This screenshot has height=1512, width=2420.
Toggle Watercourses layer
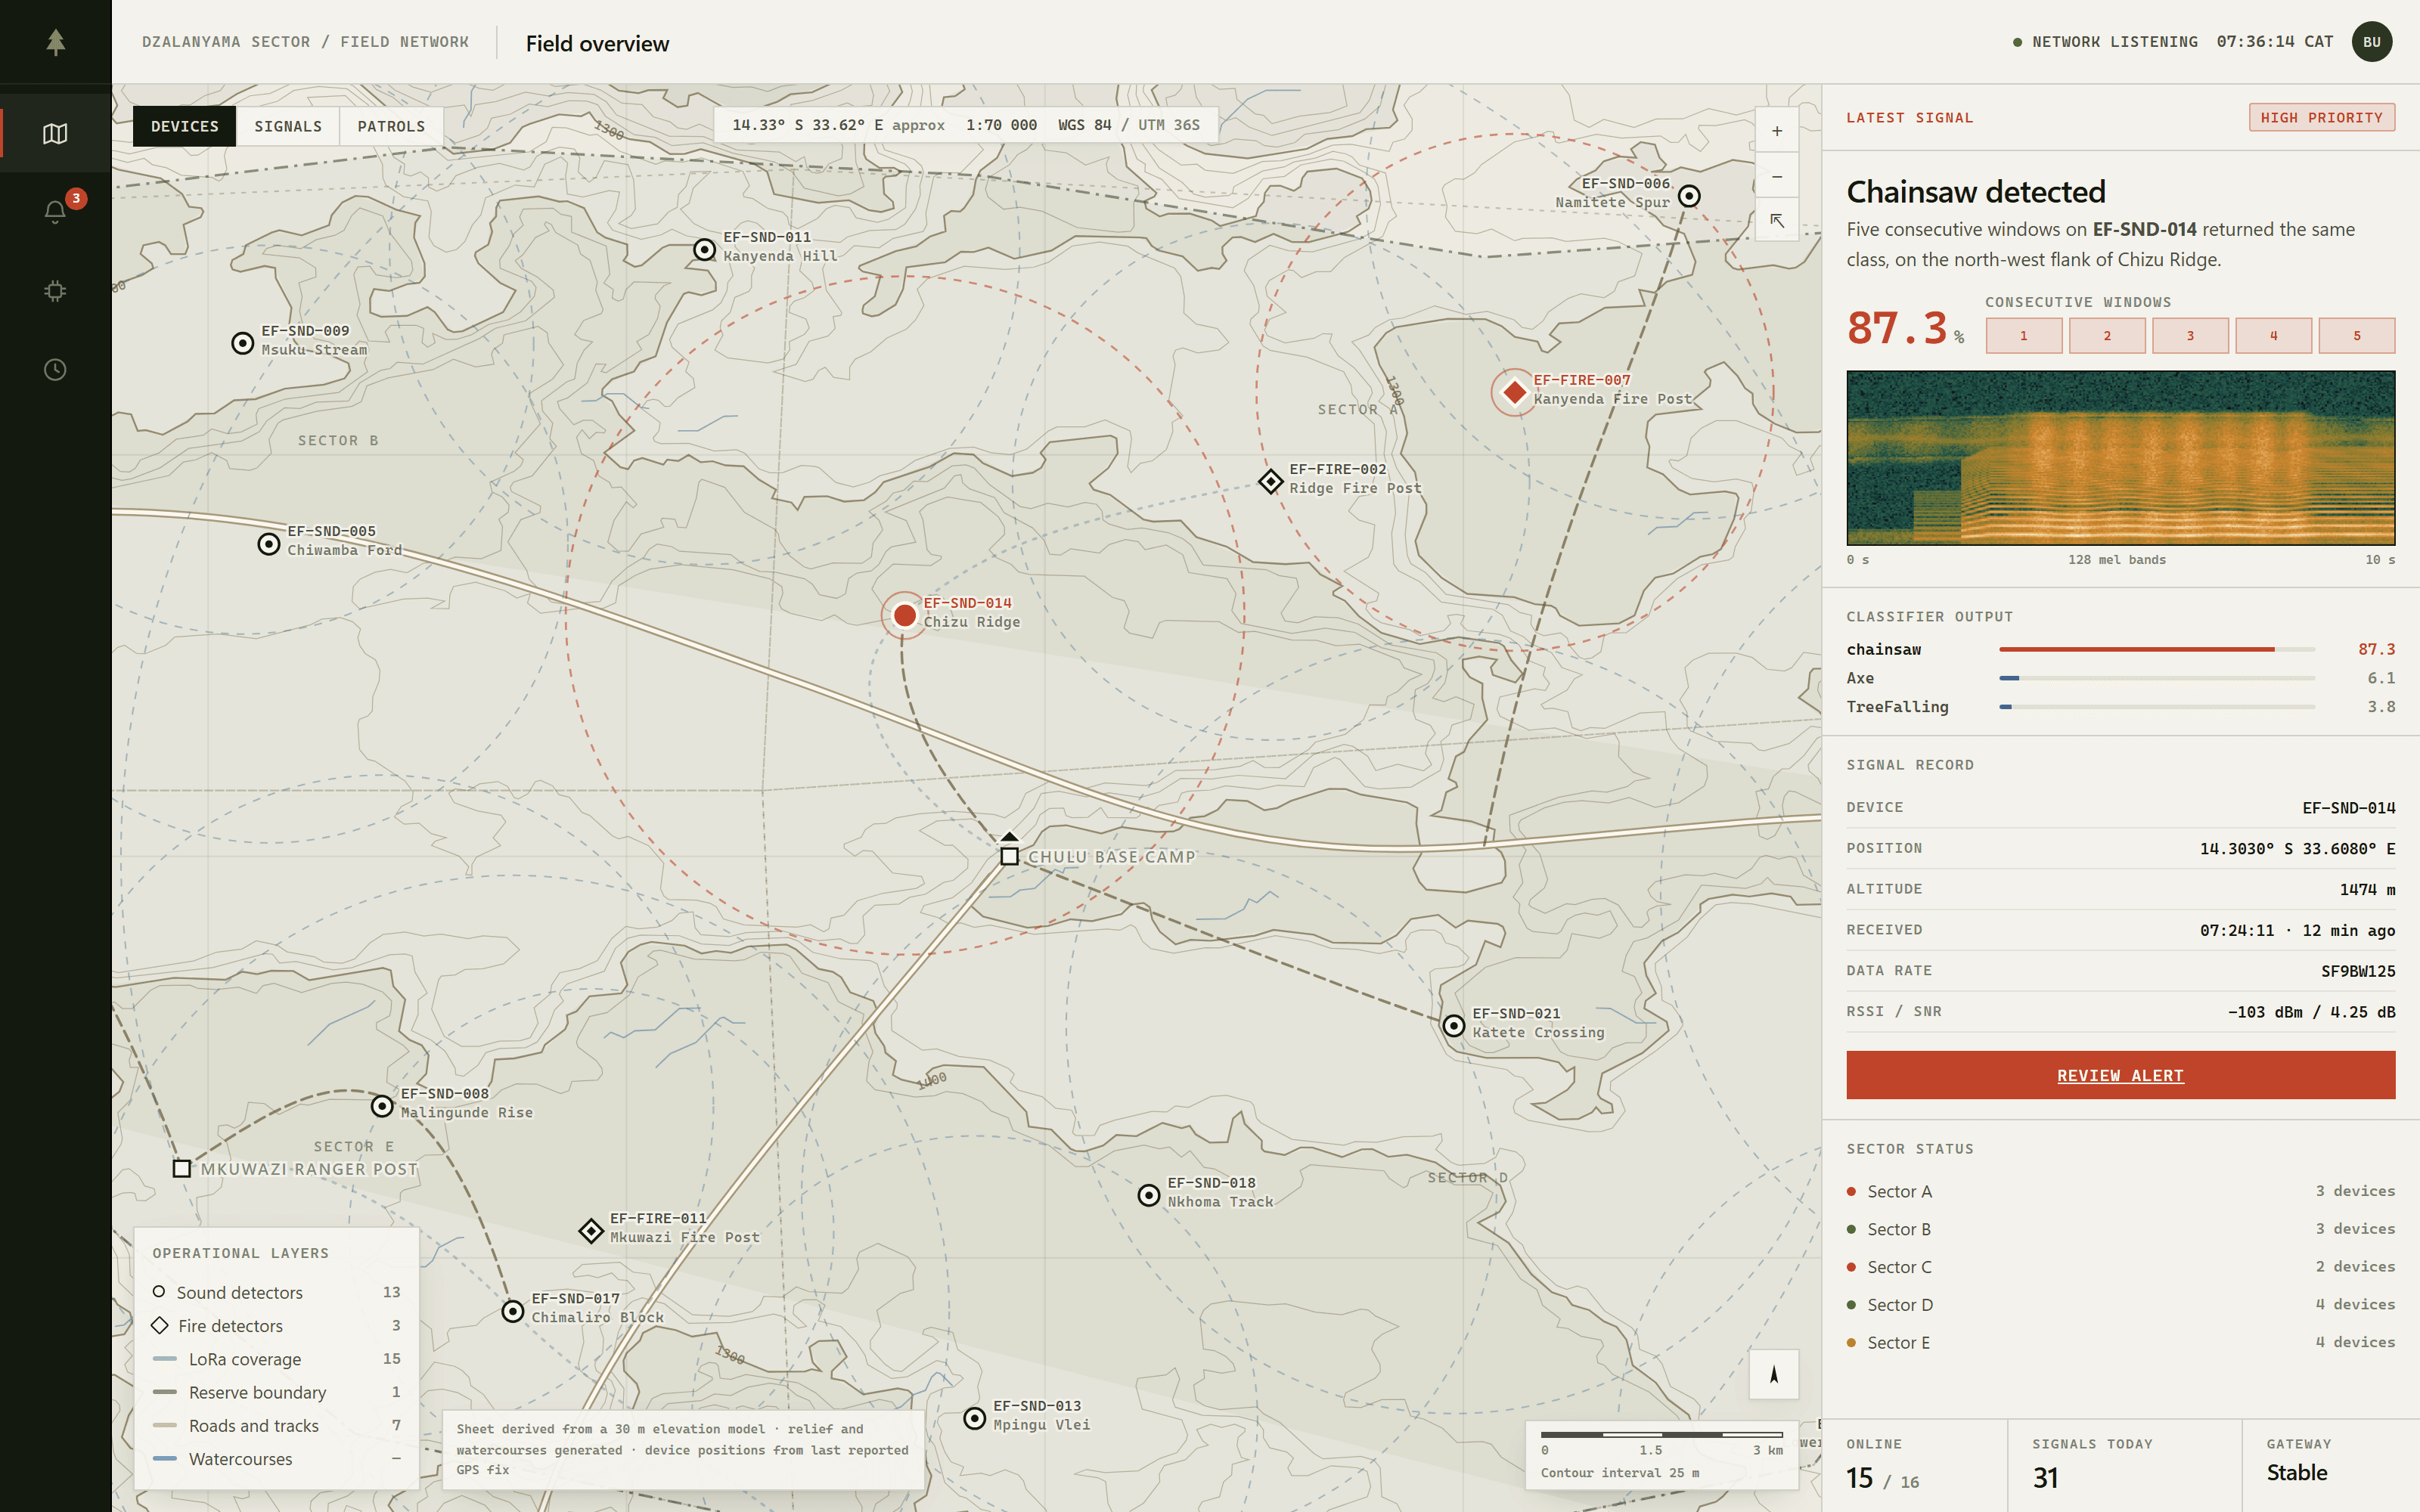point(277,1459)
